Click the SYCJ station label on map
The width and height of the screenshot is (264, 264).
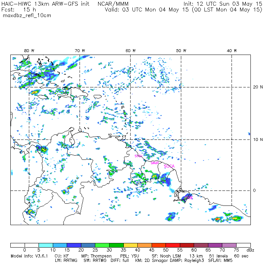point(138,156)
